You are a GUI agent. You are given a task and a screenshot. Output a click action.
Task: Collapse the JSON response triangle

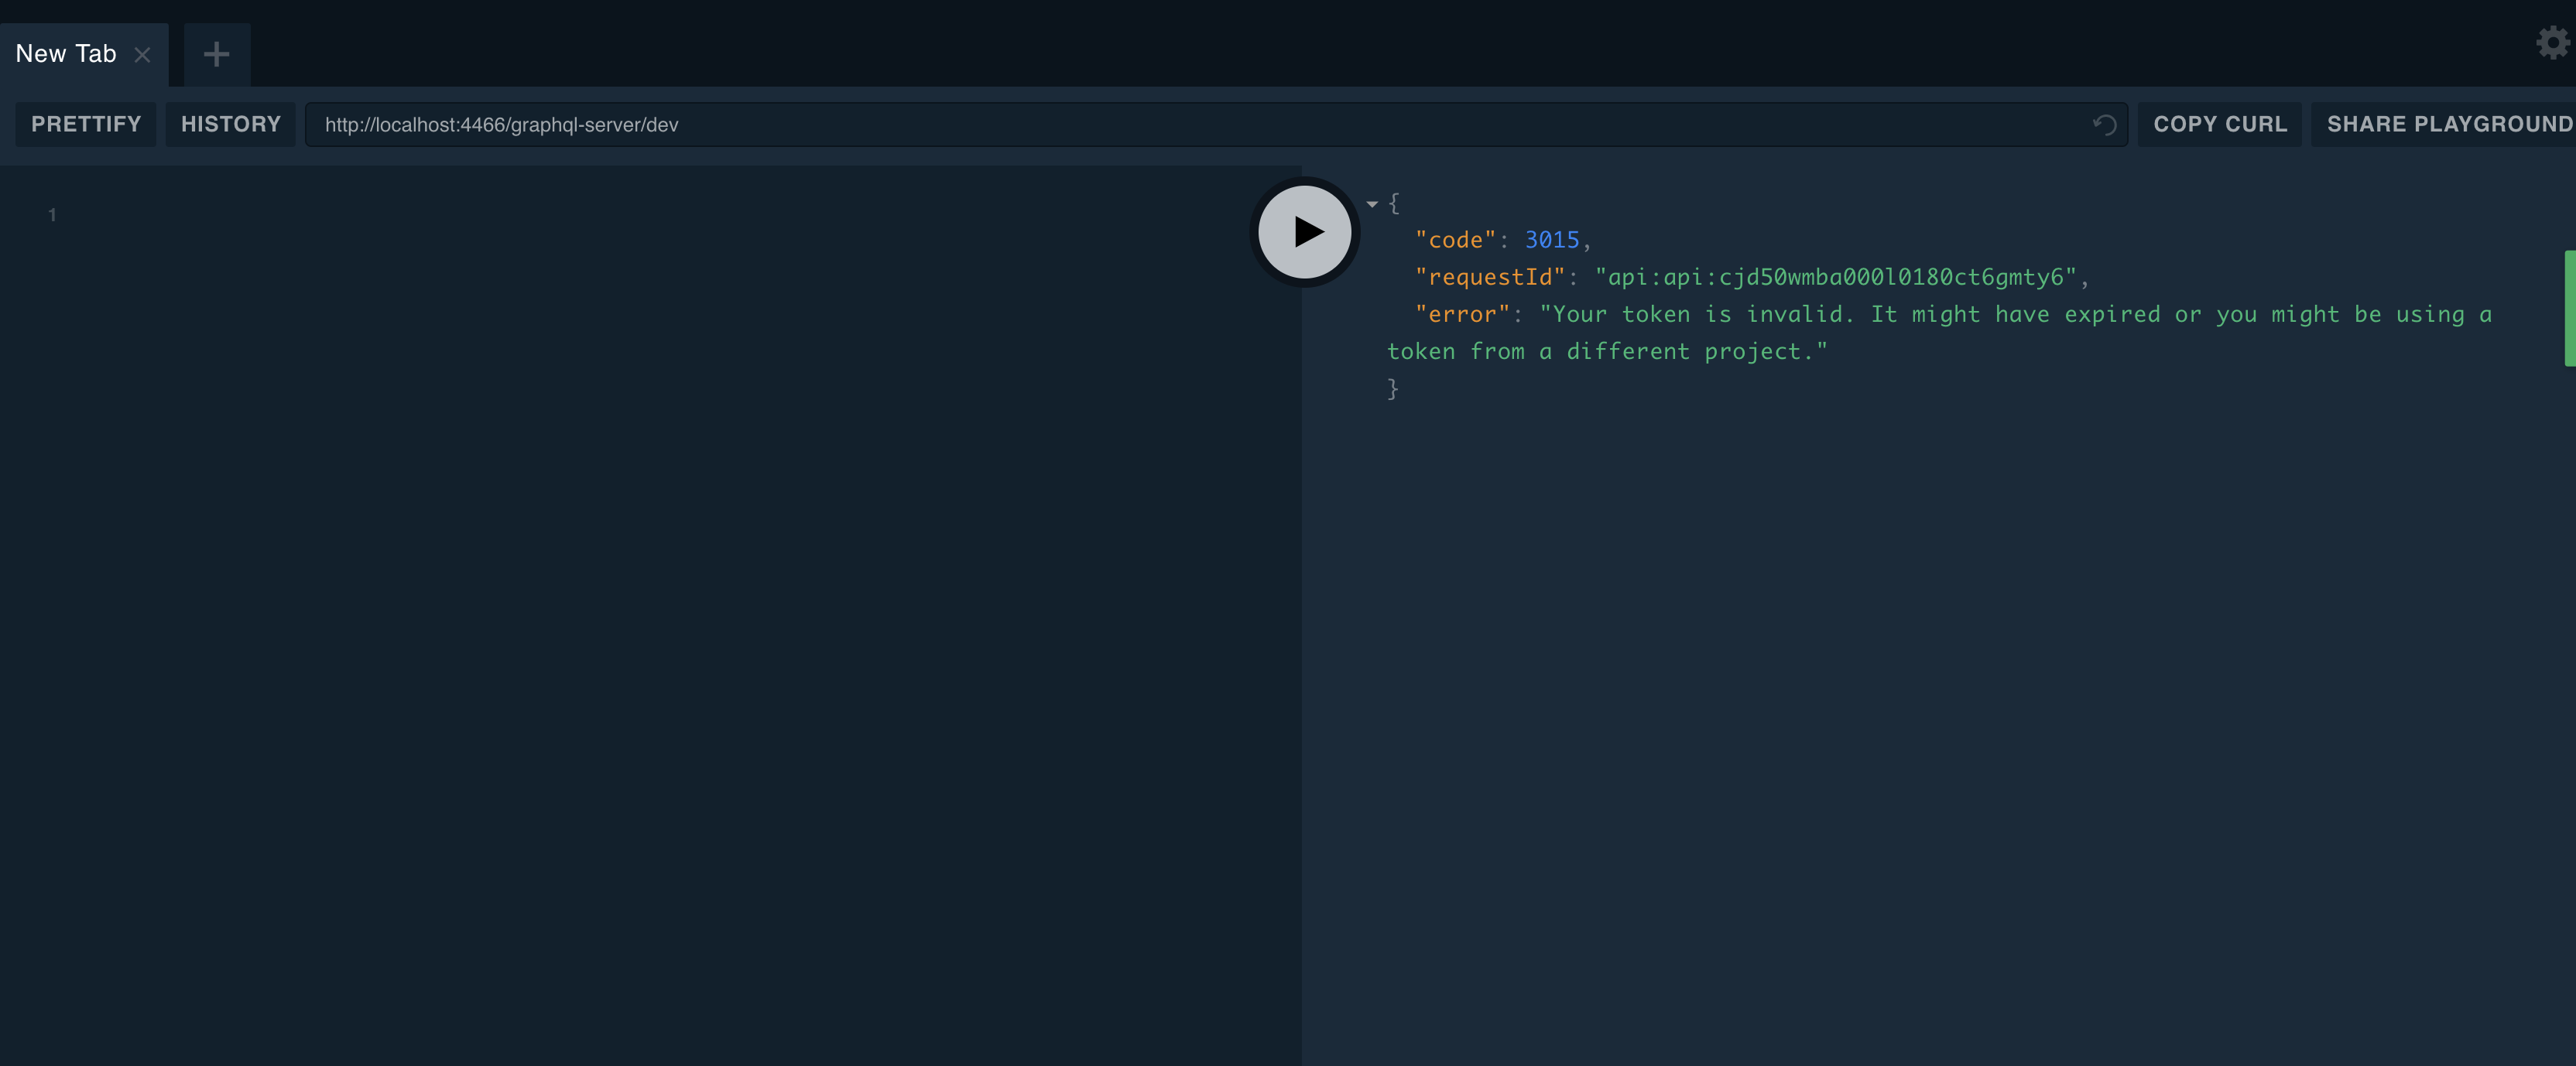tap(1372, 203)
